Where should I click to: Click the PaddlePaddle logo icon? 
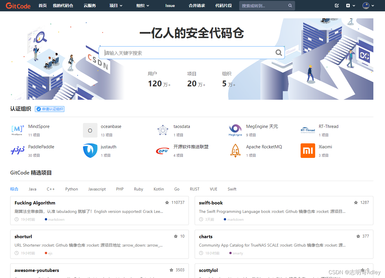[x=17, y=151]
